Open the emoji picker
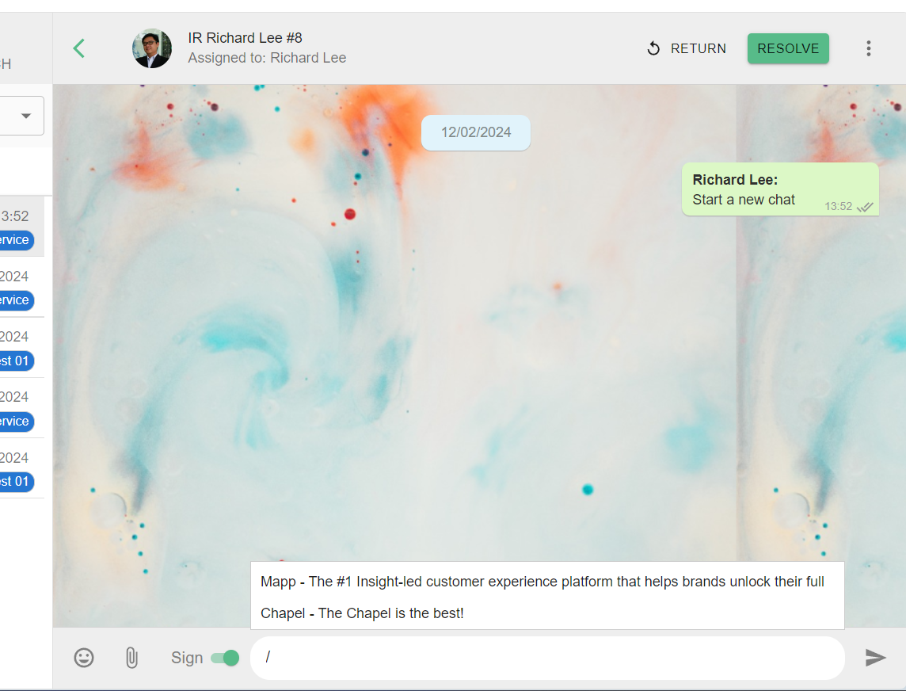906x691 pixels. (x=84, y=658)
